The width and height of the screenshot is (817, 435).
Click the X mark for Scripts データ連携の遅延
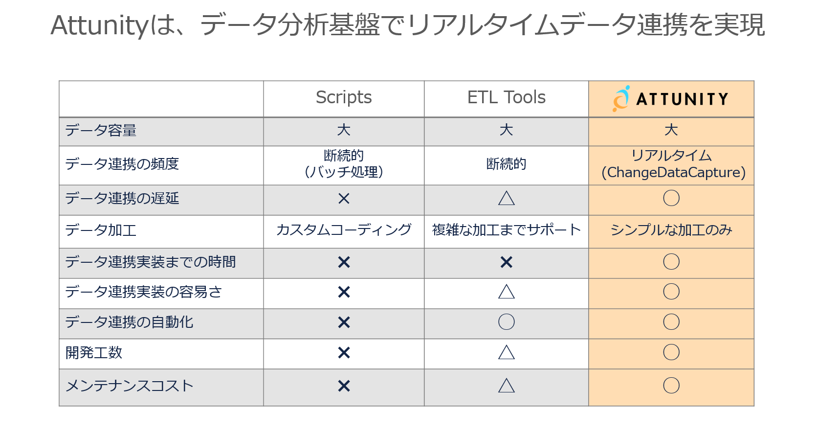pos(344,199)
